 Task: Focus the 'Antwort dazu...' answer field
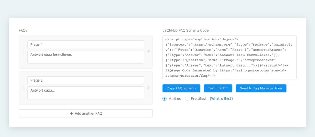point(86,93)
